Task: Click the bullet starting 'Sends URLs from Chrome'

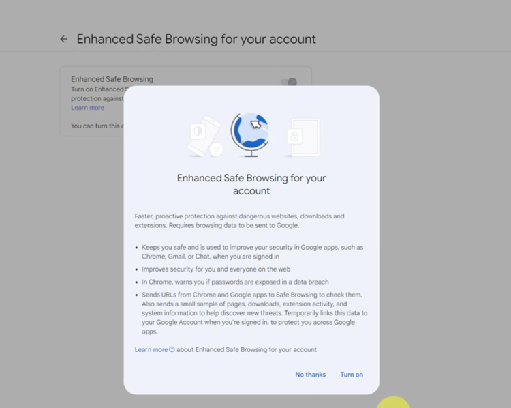Action: (x=255, y=313)
